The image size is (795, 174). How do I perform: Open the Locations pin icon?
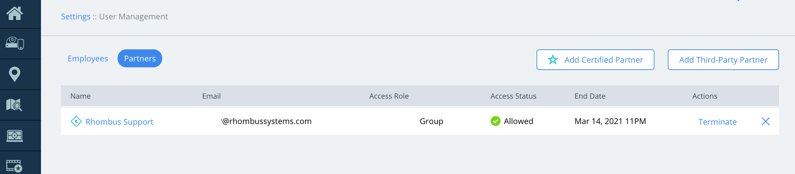(15, 74)
